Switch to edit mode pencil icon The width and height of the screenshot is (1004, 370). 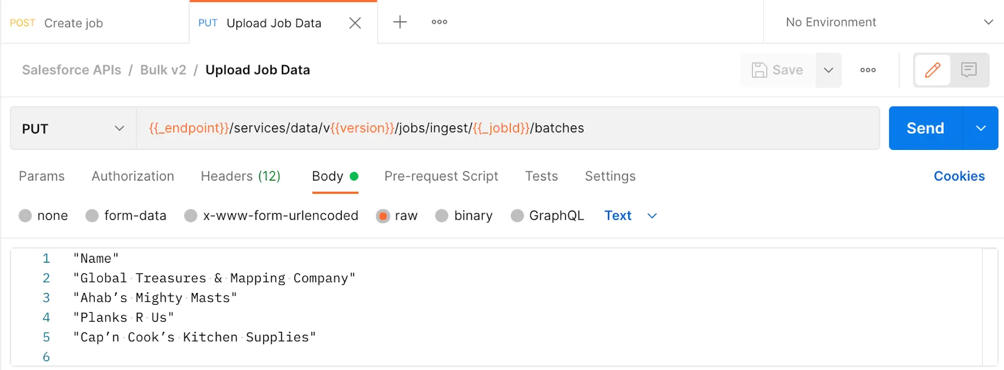[x=932, y=70]
